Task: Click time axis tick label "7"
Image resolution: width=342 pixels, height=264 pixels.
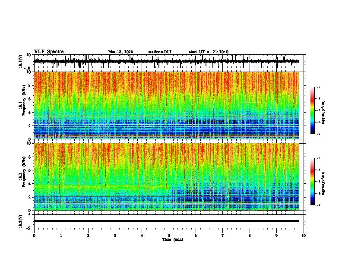Action: click(x=223, y=236)
